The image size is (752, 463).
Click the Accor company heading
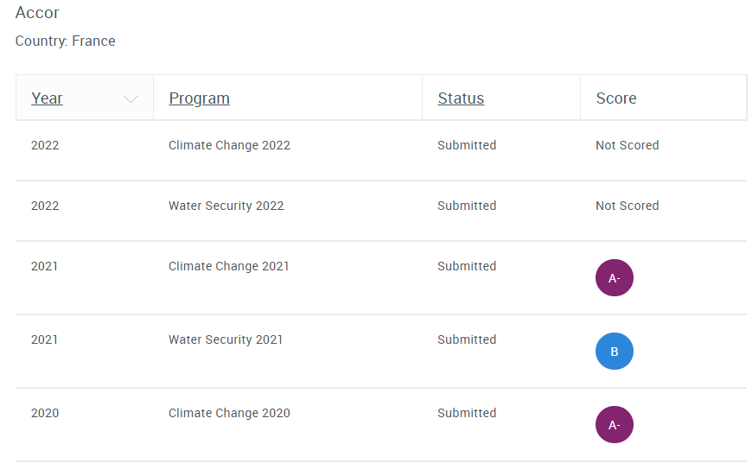pyautogui.click(x=37, y=12)
